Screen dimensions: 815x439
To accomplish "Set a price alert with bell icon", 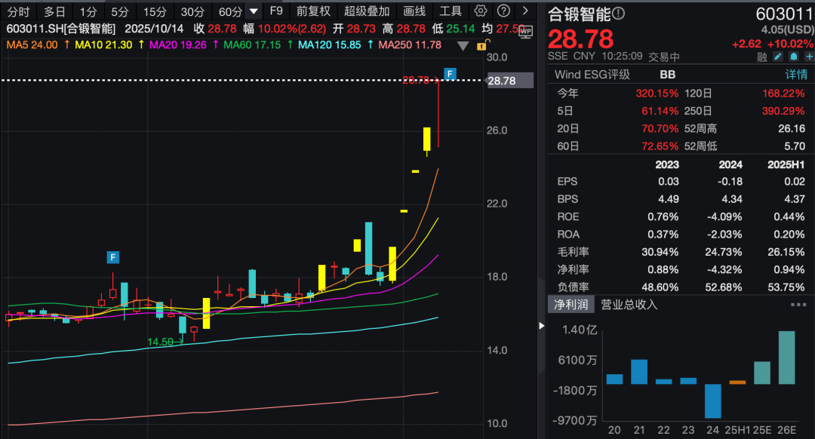I will (793, 57).
